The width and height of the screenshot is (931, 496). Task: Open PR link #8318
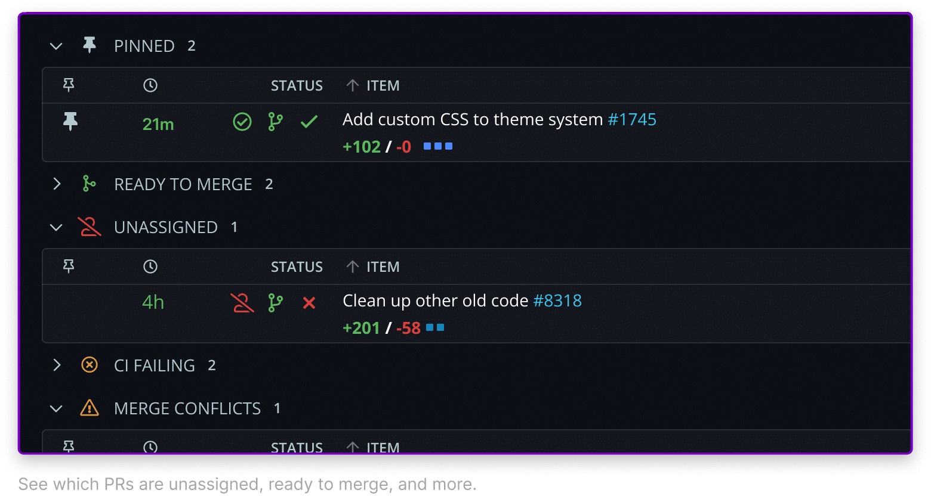click(557, 301)
